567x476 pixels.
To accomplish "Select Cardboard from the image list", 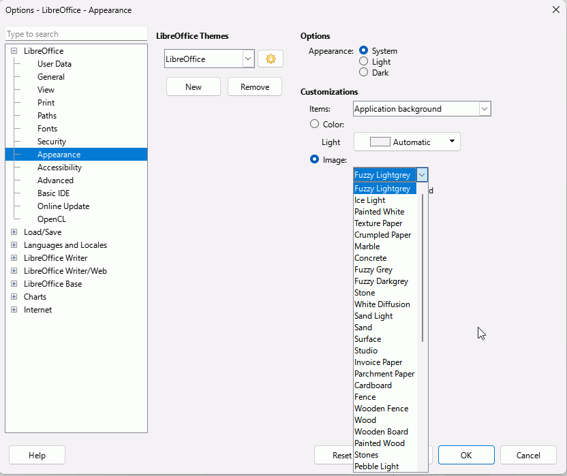I will tap(385, 385).
